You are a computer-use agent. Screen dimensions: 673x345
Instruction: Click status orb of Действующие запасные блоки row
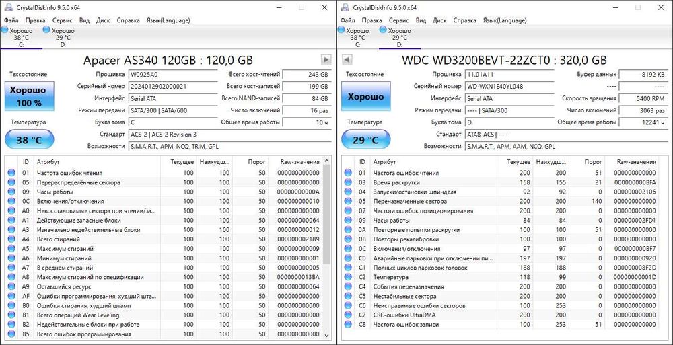coord(11,220)
